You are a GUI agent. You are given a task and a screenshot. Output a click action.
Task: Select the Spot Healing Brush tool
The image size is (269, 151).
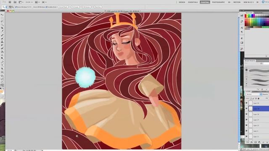(2, 35)
